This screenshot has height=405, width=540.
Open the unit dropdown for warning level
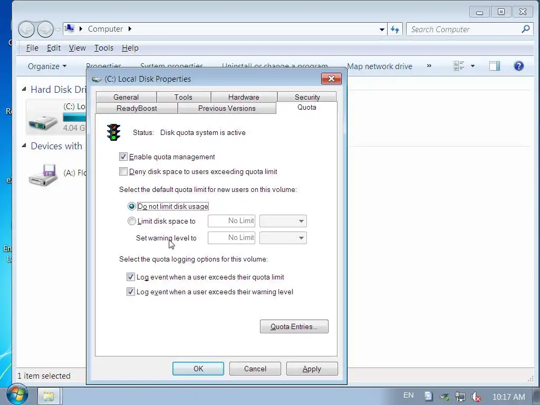coord(283,238)
